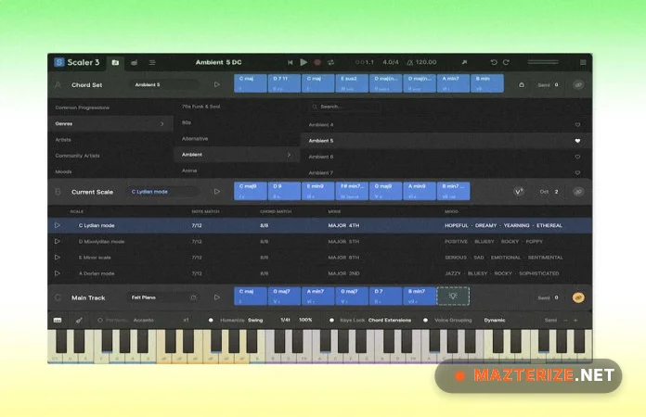Toggle the keyboard view icon at bottom left
646x417 pixels.
click(x=58, y=320)
